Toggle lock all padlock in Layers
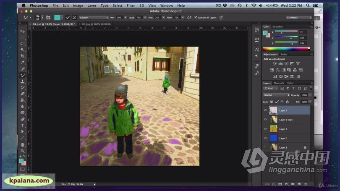 287,102
